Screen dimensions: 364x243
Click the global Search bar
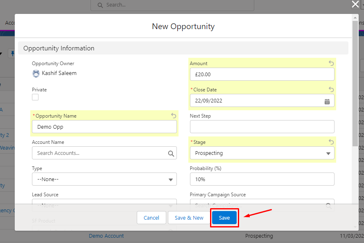pos(172,5)
